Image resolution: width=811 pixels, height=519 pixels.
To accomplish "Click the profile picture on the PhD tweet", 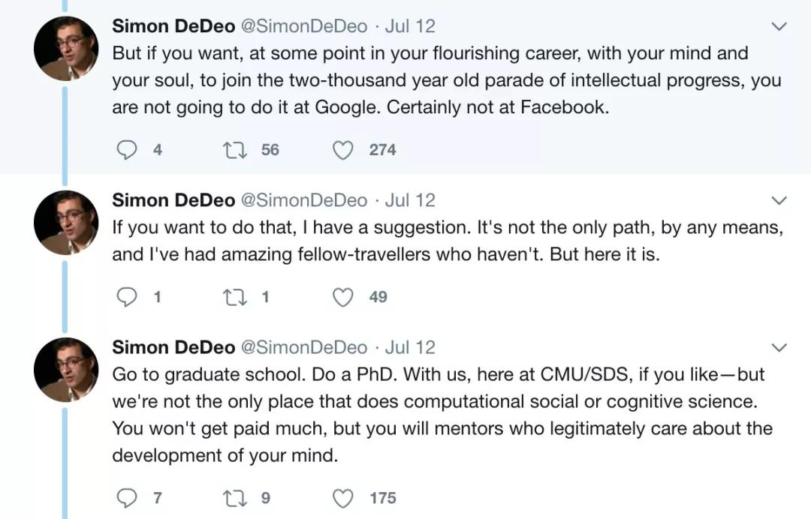I will (x=66, y=370).
